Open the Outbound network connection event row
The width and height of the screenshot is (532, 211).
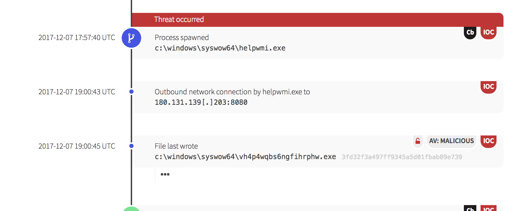[x=232, y=92]
